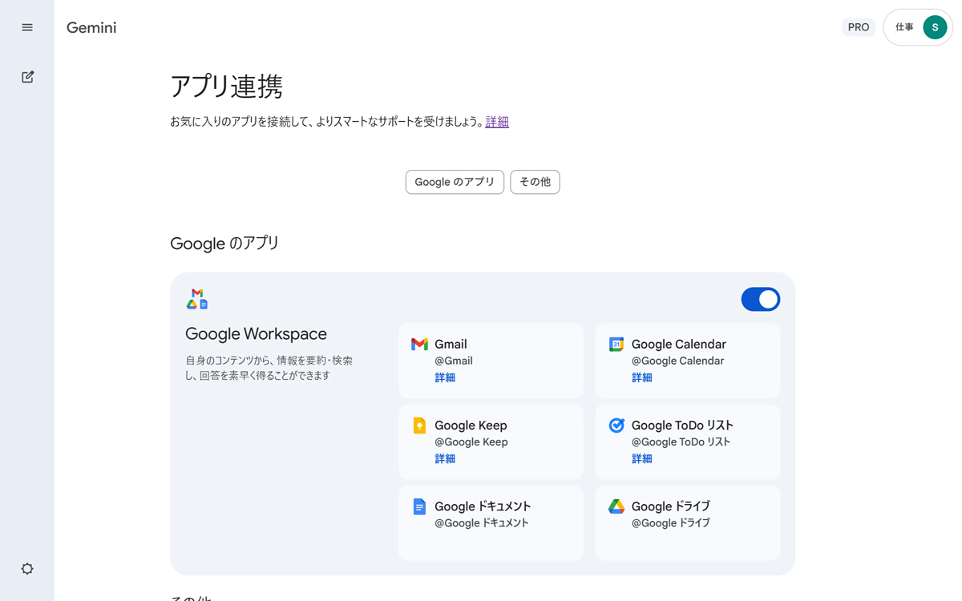This screenshot has width=962, height=601.
Task: Click the Google Keep lightbulb icon
Action: [419, 426]
